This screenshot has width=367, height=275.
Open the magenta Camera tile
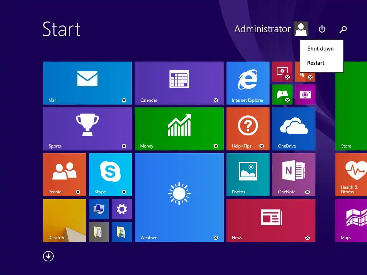tap(305, 95)
